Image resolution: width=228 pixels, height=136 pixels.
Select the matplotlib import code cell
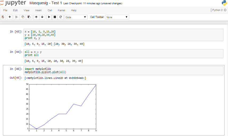123,71
